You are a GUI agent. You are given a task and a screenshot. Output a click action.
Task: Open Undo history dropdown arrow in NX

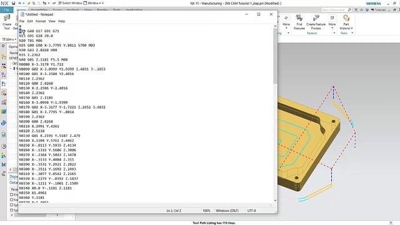[24, 3]
